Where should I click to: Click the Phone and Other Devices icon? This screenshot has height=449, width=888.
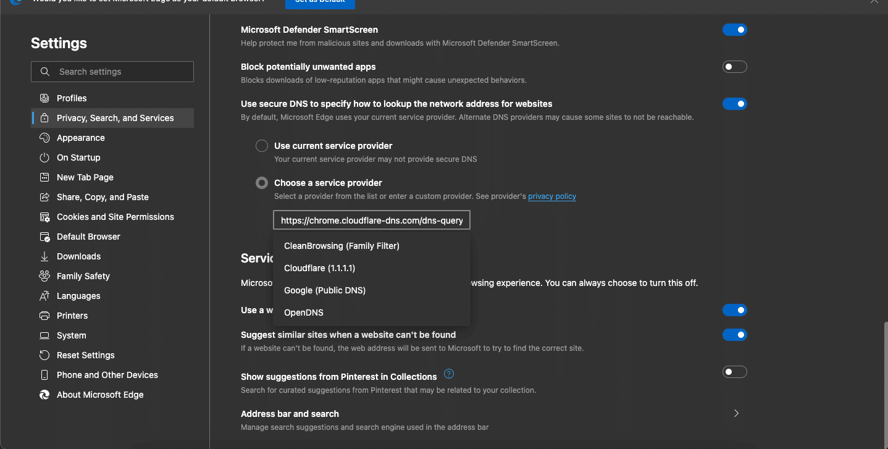44,375
